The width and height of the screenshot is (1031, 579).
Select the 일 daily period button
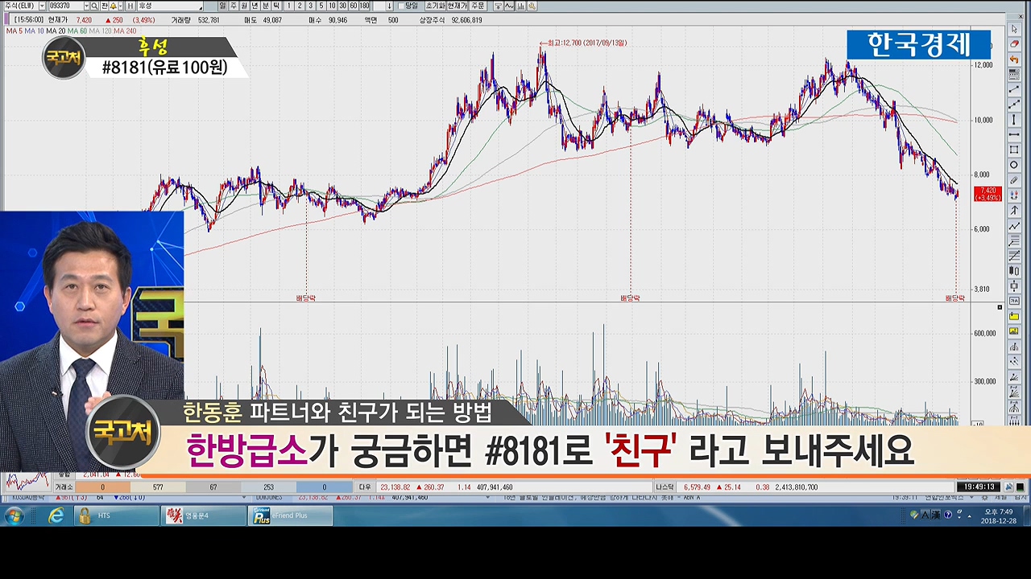tap(223, 6)
